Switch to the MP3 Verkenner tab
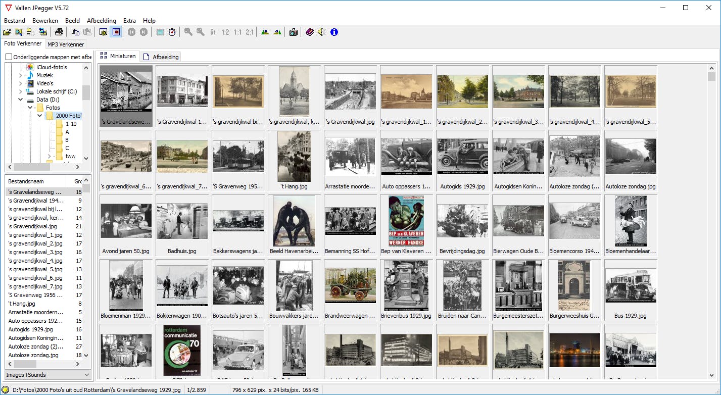 click(66, 44)
